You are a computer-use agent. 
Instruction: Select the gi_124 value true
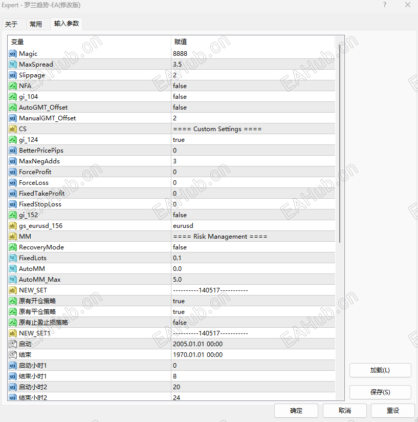coord(179,140)
